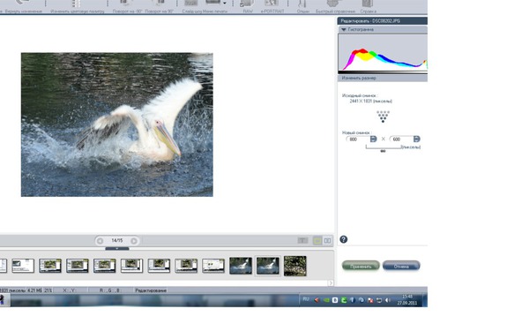Open the Справка help toolbar item
Image resolution: width=529 pixels, height=331 pixels.
(x=368, y=5)
